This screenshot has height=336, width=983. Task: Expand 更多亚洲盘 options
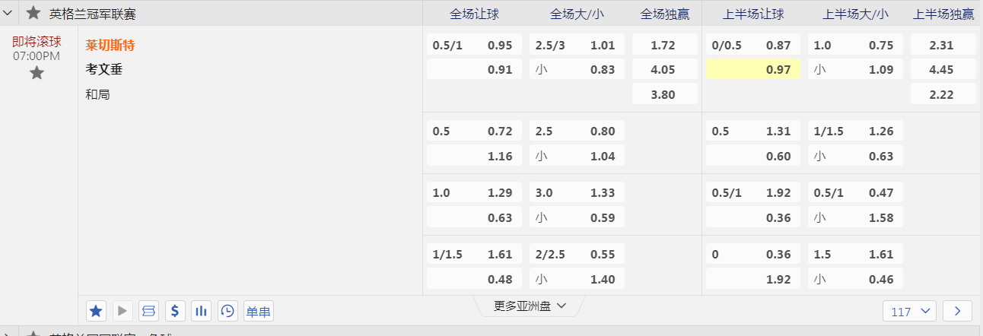tap(530, 306)
